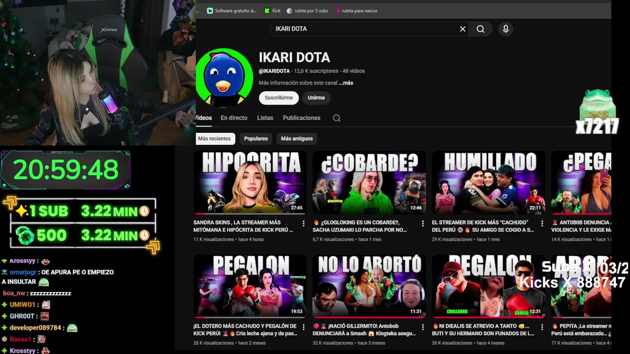Open 'ruleta por 5 subs' bookmark

[307, 11]
